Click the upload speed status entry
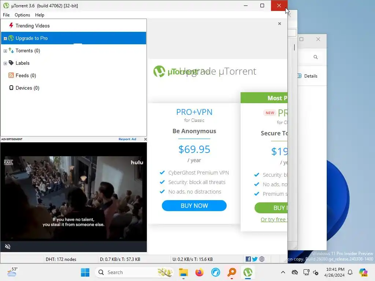 click(x=193, y=259)
